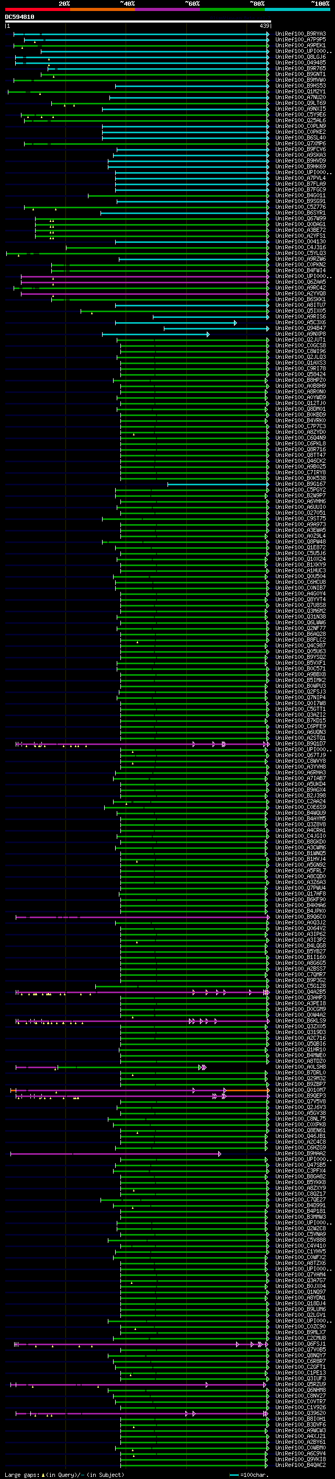Viewport: 335px width, 1479px height.
Task: Select hit label UniRef100_Q5RZU9
Action: [300, 1385]
